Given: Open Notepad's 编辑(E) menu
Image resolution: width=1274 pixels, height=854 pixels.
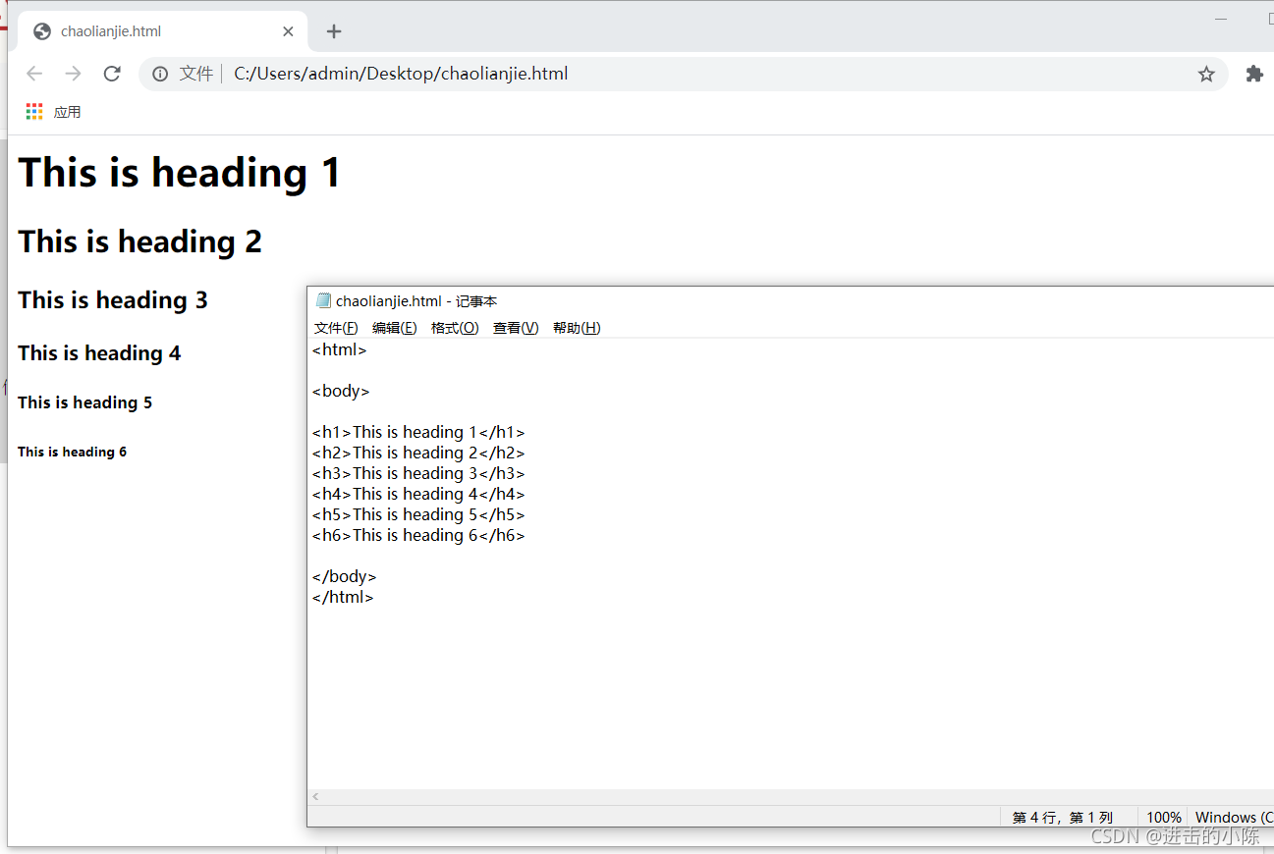Looking at the screenshot, I should [x=394, y=328].
